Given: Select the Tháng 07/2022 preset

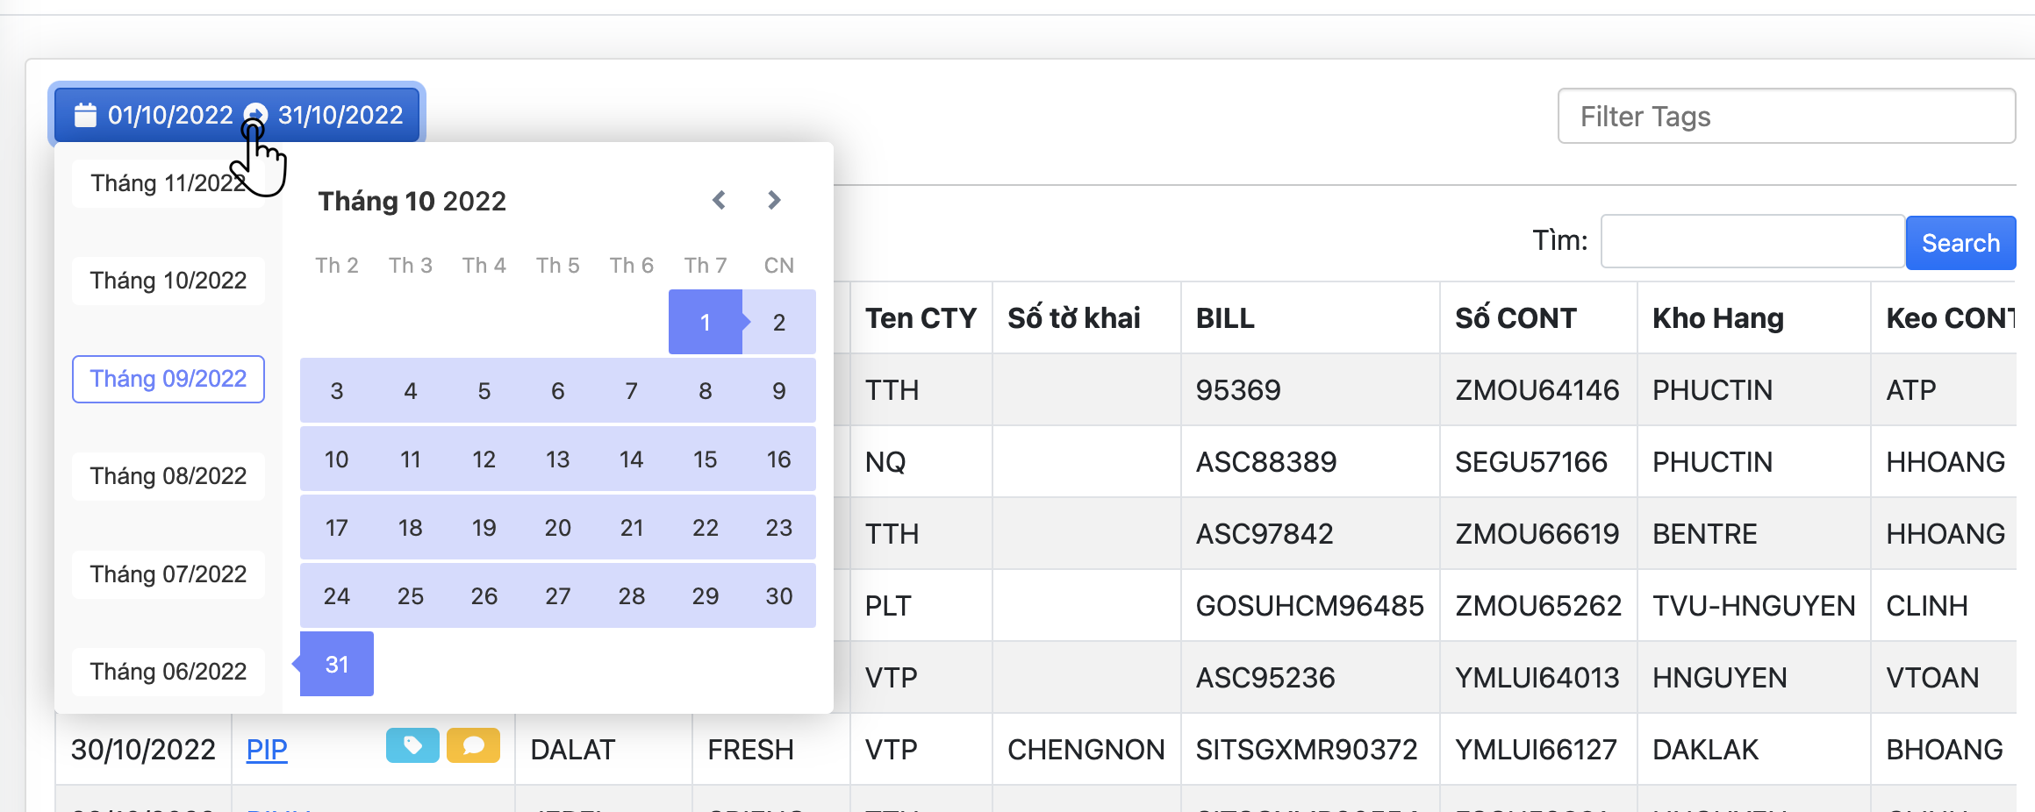Looking at the screenshot, I should (x=168, y=574).
